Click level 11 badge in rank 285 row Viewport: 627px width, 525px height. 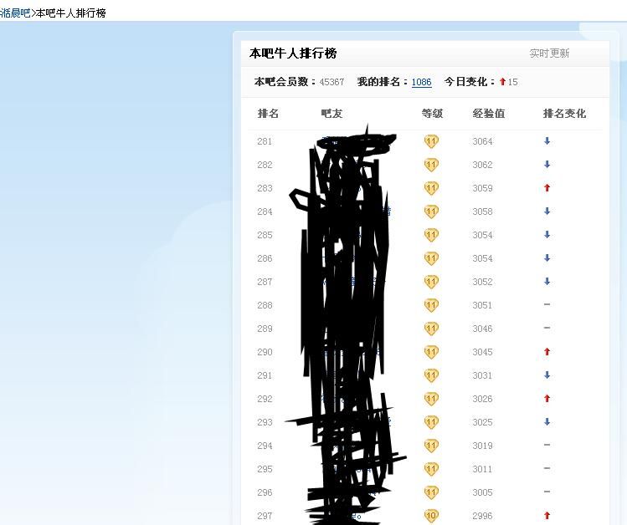(x=431, y=235)
